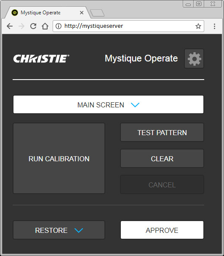View site info icon in address bar
Viewport: 224px width, 256px height.
pyautogui.click(x=59, y=26)
